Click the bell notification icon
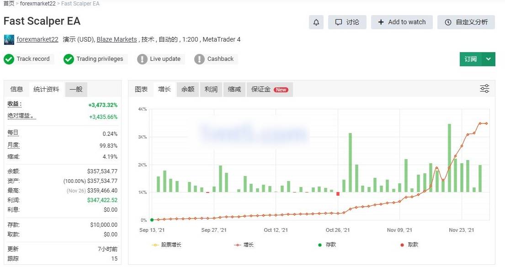 [x=316, y=22]
